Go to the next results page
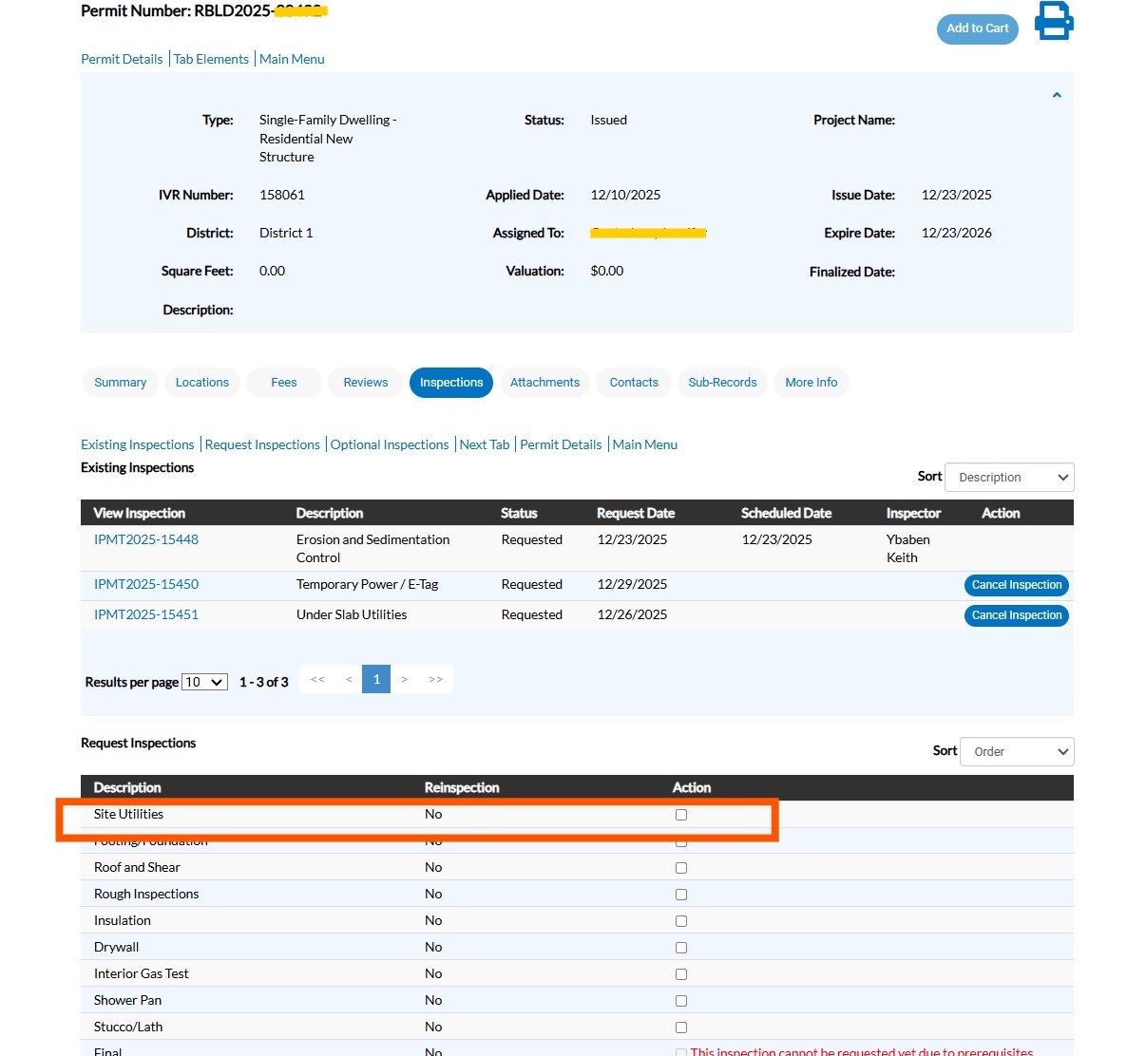 (405, 680)
